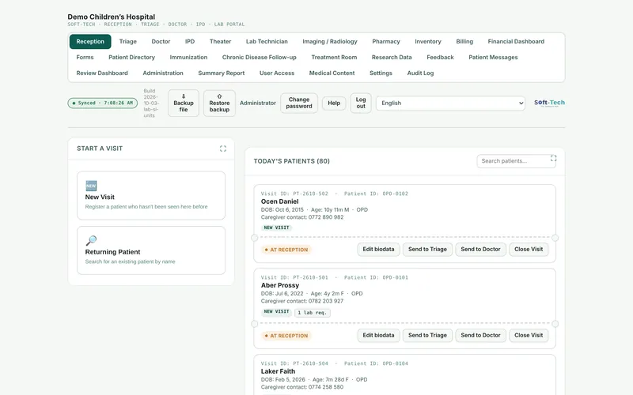Viewport: 633px width, 395px height.
Task: Select the Medical Content tab
Action: pyautogui.click(x=332, y=73)
